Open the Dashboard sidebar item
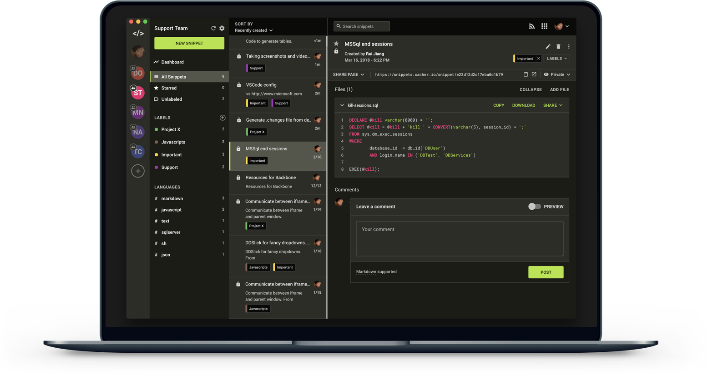The image size is (708, 375). 172,62
